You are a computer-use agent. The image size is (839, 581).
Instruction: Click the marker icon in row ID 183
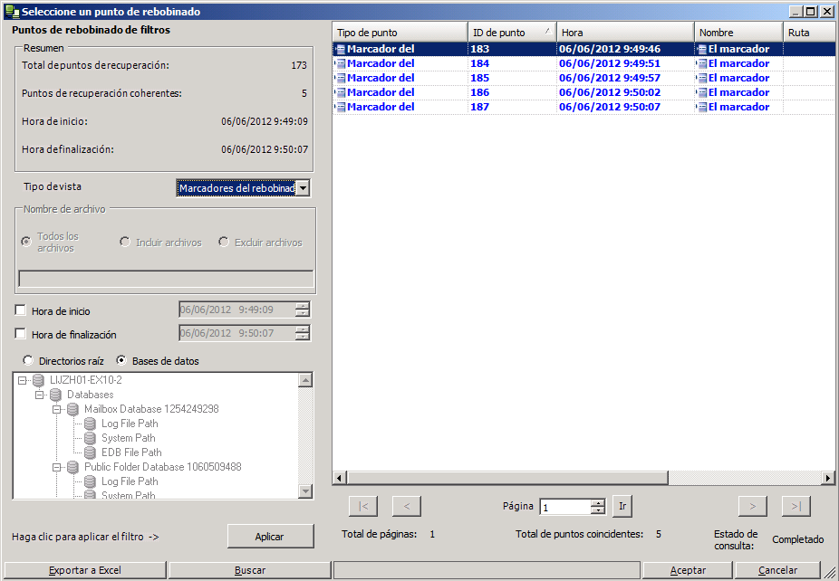tap(341, 49)
